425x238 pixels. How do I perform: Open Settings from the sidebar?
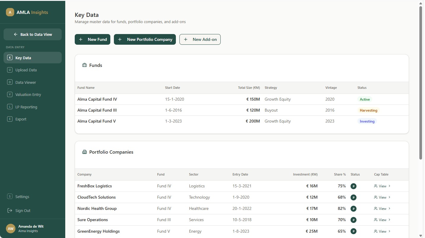coord(33,197)
